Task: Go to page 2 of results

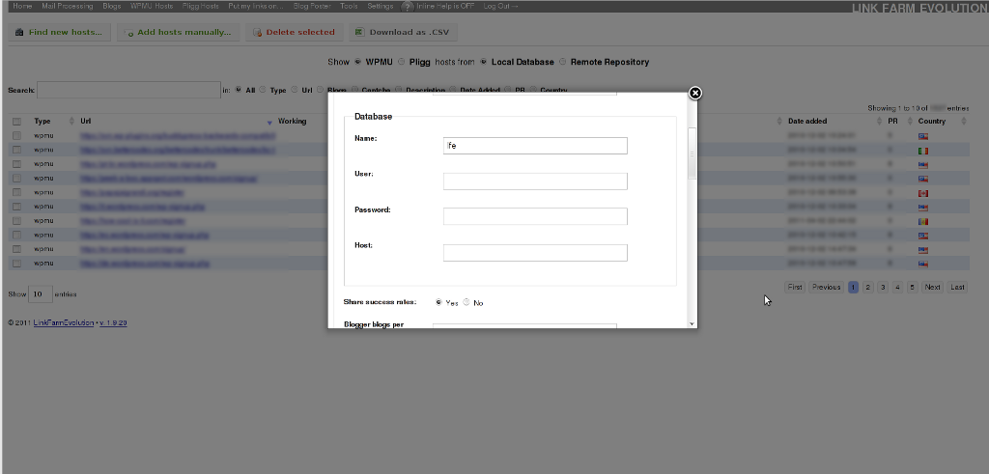Action: coord(868,288)
